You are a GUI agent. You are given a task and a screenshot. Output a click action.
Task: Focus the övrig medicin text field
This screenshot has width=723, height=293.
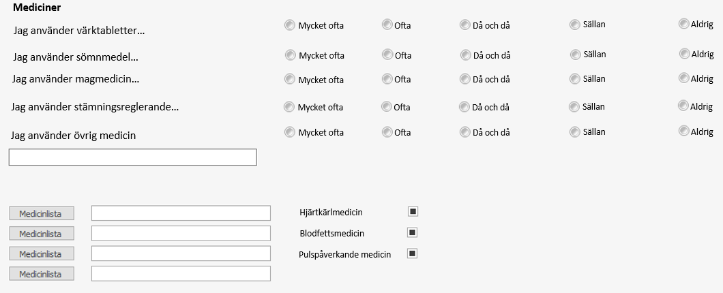click(133, 157)
